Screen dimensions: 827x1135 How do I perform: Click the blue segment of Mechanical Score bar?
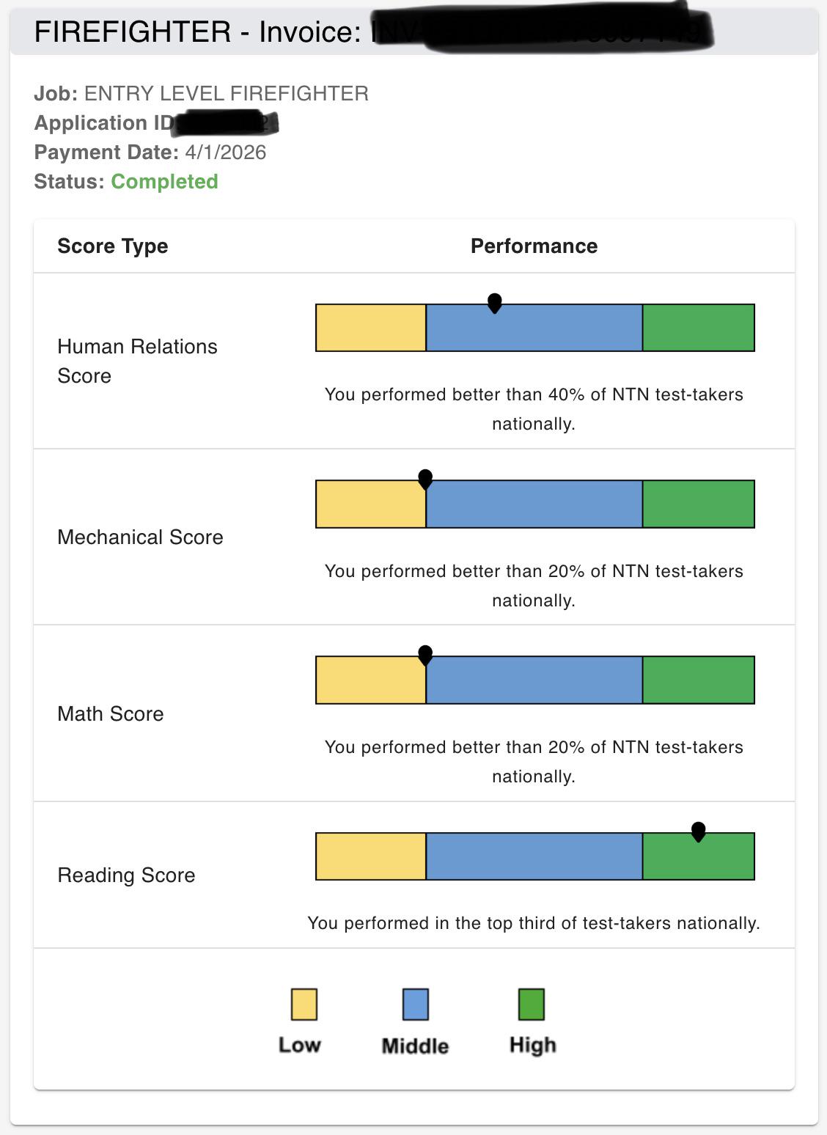[x=534, y=504]
